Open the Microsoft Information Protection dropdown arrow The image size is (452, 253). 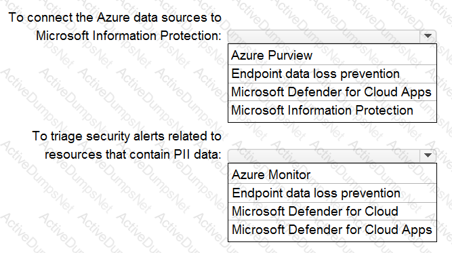(428, 37)
